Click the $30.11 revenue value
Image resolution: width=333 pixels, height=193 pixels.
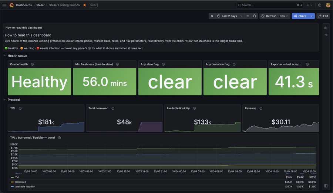coord(280,122)
